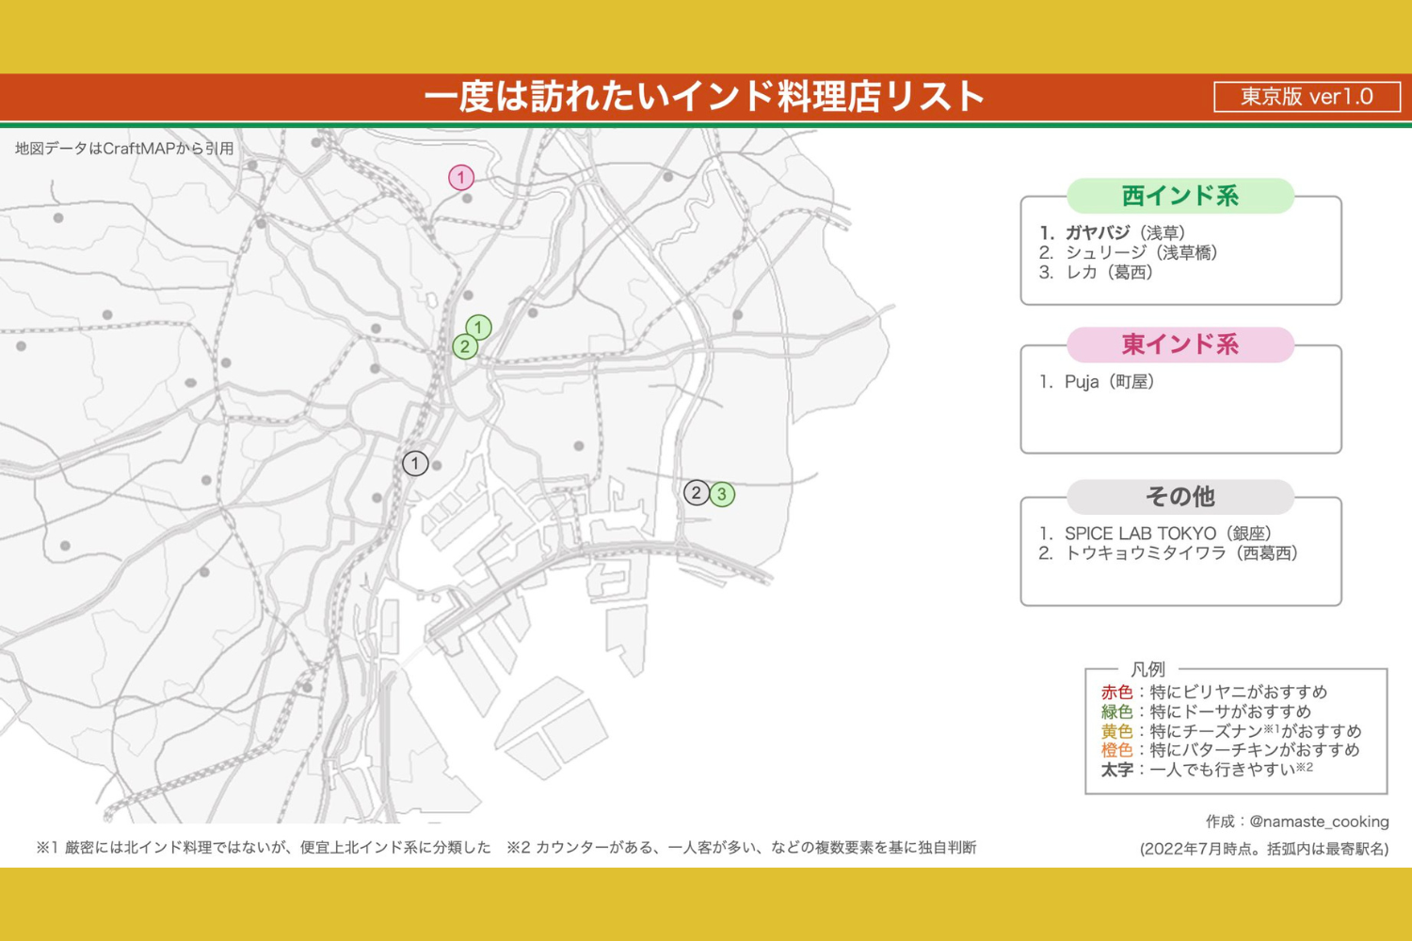Select the green map marker numbered 3
Viewport: 1412px width, 941px height.
722,494
